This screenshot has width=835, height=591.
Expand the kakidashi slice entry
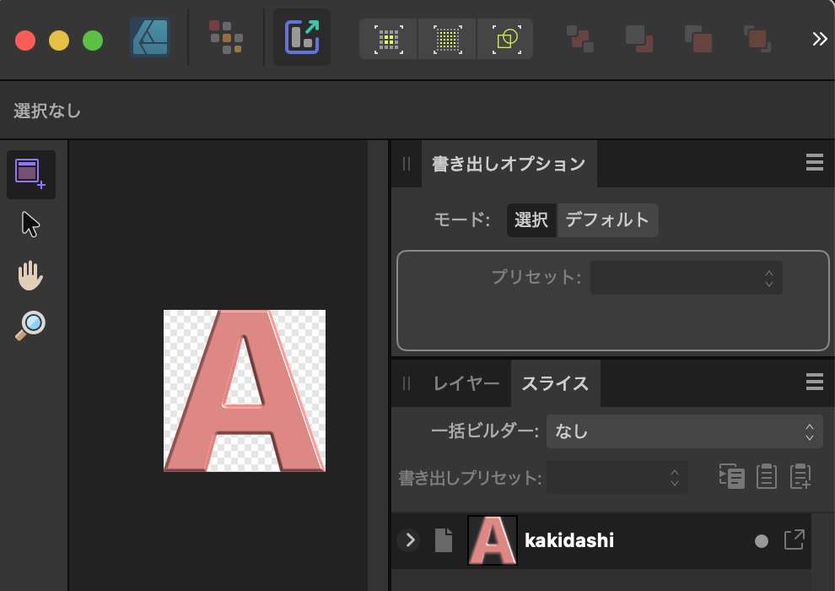(408, 540)
